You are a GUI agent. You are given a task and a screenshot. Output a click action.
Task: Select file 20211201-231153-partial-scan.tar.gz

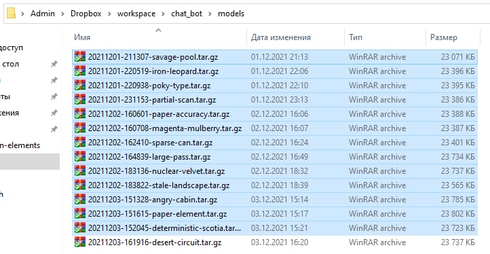pyautogui.click(x=152, y=100)
